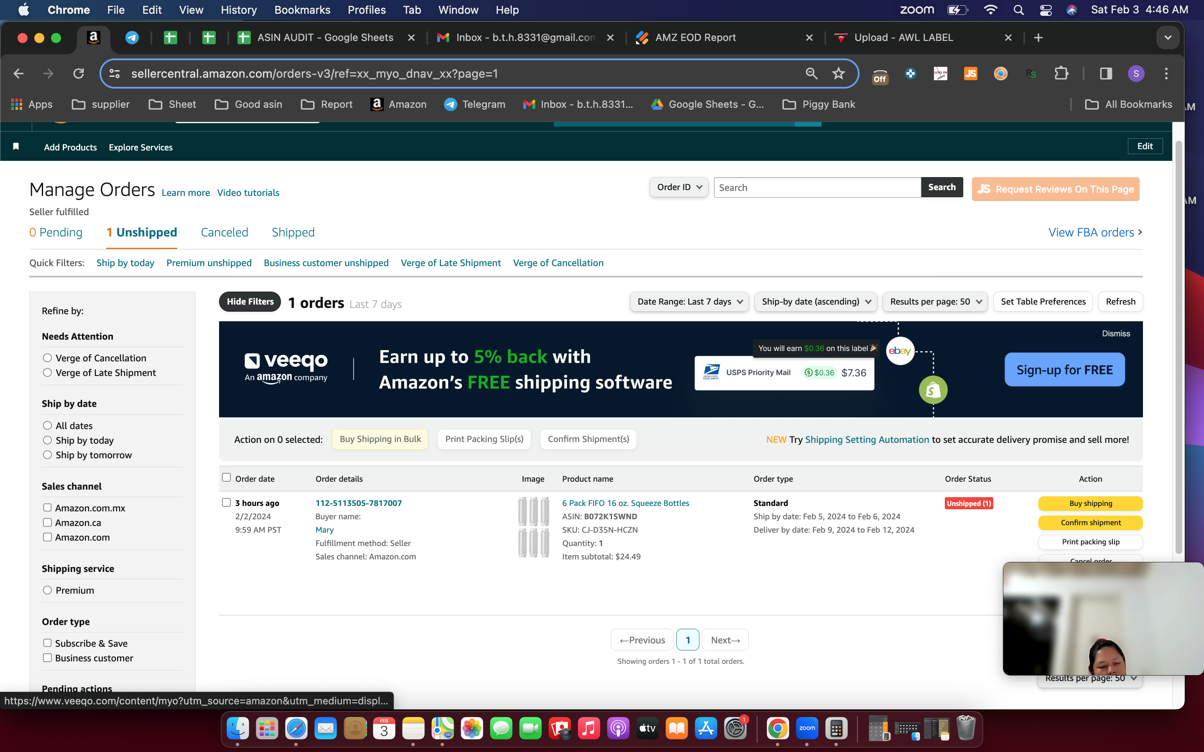Open the Photos app in the Dock
1204x752 pixels.
coord(472,729)
